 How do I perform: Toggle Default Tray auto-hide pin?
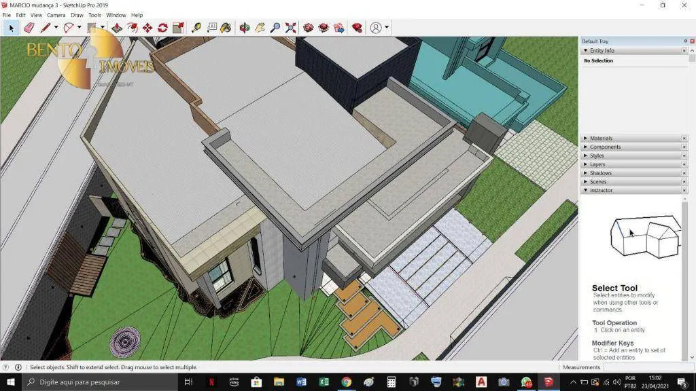685,41
